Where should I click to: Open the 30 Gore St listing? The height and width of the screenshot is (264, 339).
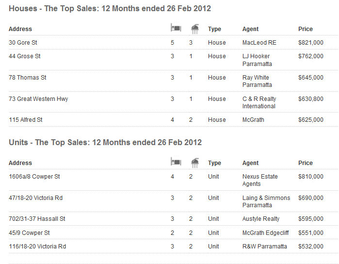coord(23,43)
